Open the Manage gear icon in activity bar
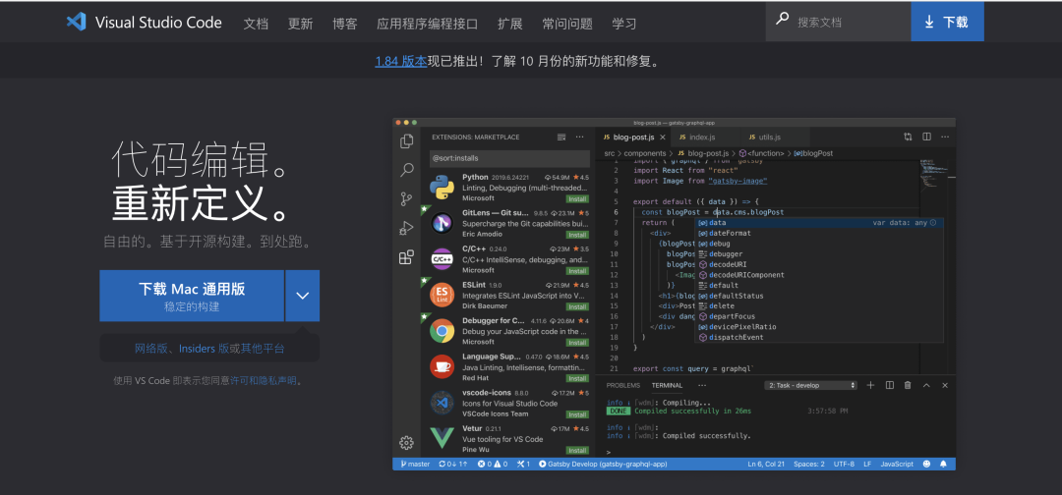 (x=406, y=443)
